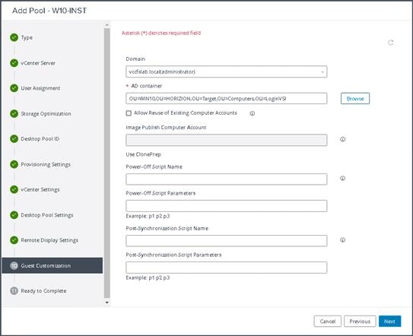
Task: Enable Allow Reuse of Existing Computer Accounts
Action: (x=129, y=113)
